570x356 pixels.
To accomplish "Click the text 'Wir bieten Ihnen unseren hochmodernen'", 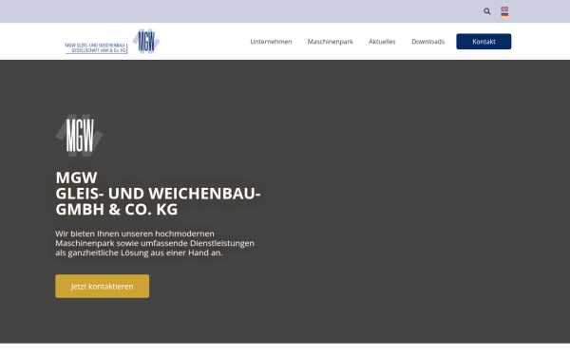I will tap(135, 234).
